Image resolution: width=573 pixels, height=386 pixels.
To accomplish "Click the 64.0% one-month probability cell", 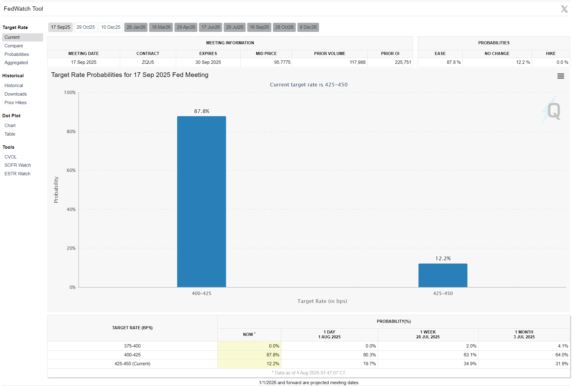I will (524, 355).
